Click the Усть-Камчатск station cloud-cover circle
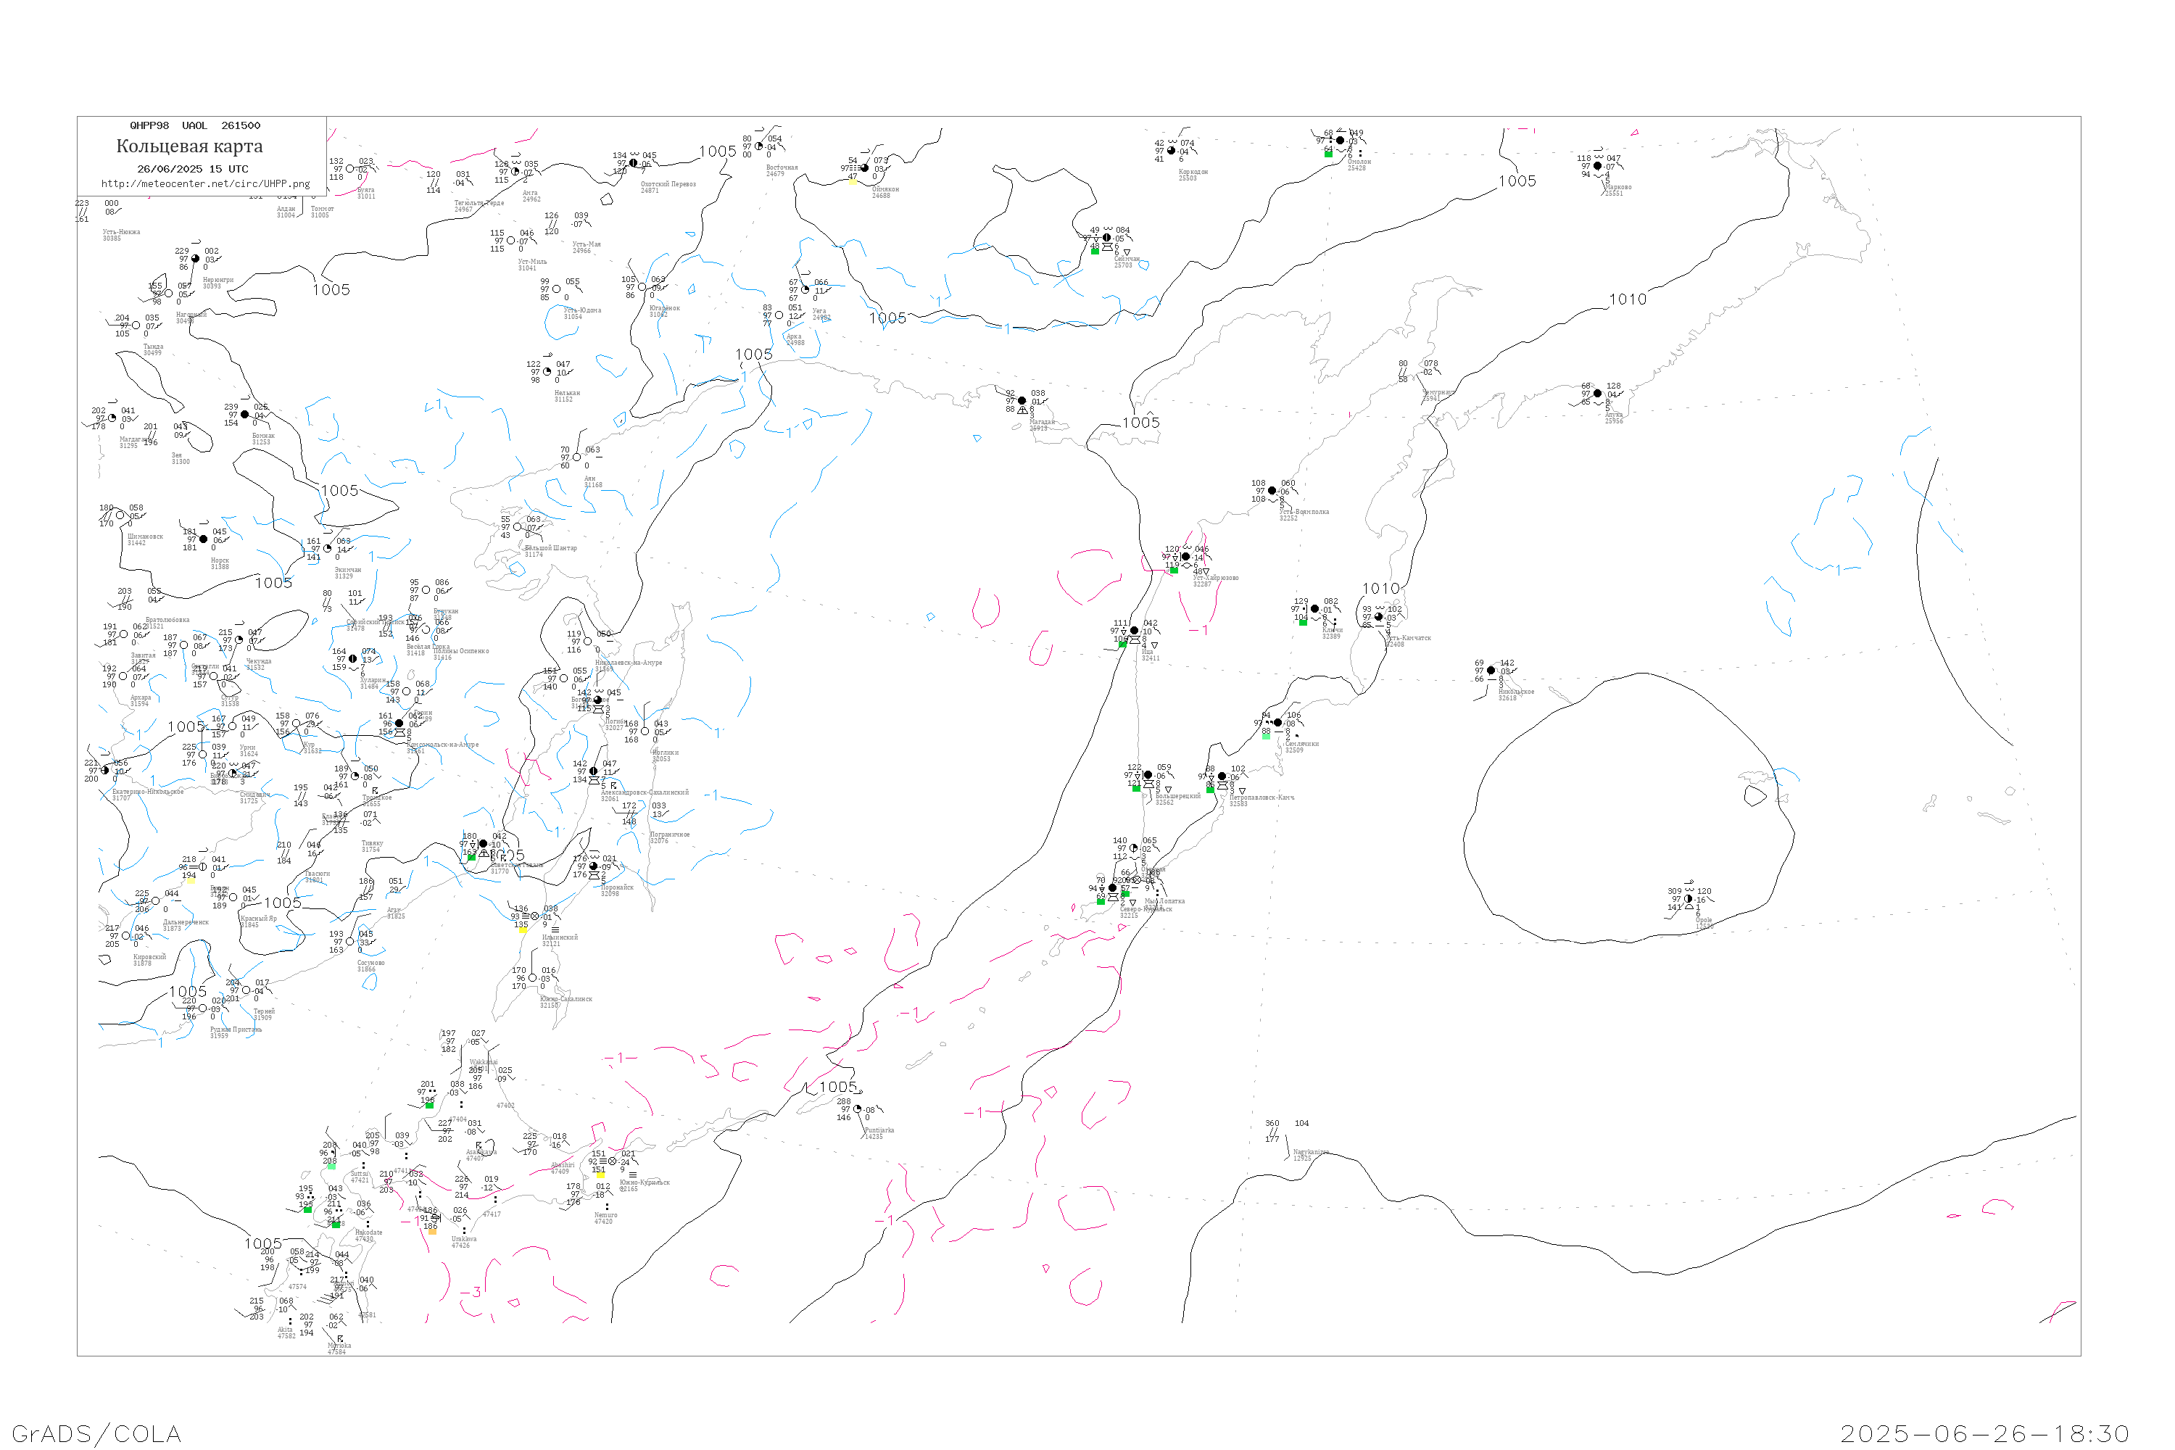The width and height of the screenshot is (2175, 1450). (1379, 617)
